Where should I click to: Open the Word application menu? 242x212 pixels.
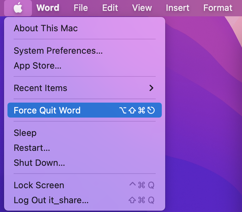[48, 8]
